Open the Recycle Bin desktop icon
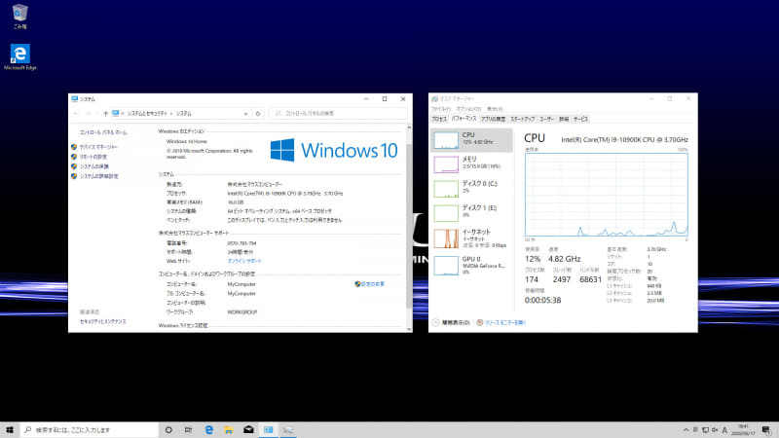The height and width of the screenshot is (438, 779). (x=19, y=17)
